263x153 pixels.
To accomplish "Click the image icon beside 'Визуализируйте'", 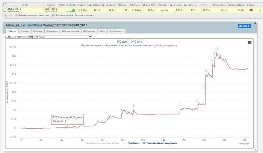I will click(x=53, y=15).
